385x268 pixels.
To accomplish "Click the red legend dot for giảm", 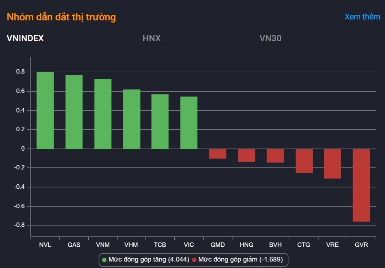I will tap(194, 259).
